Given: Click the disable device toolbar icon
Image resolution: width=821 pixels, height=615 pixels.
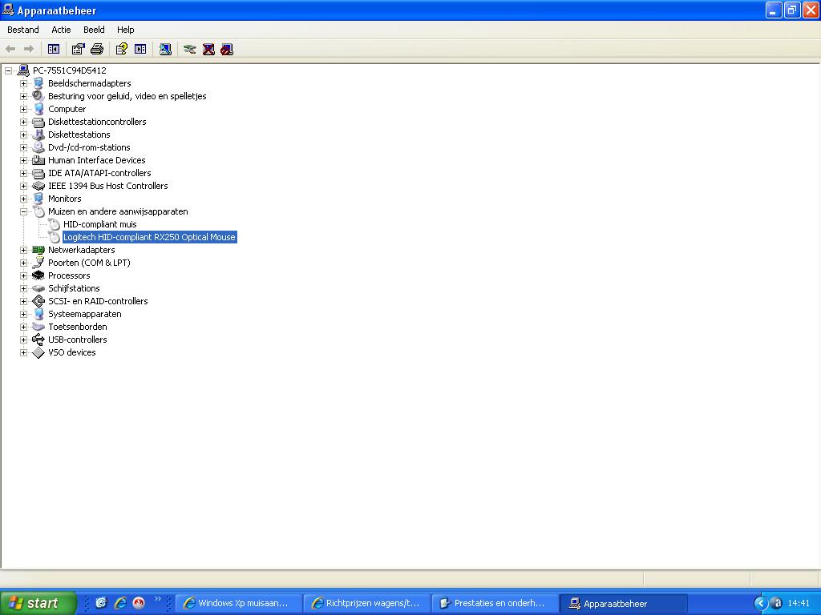Looking at the screenshot, I should click(227, 49).
